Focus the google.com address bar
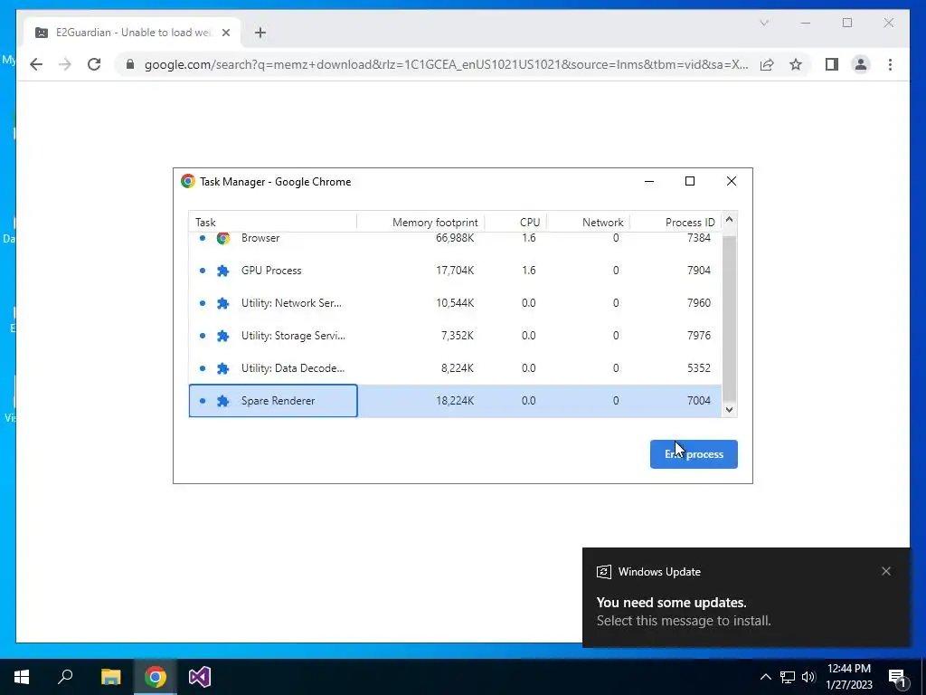The image size is (926, 695). 447,64
